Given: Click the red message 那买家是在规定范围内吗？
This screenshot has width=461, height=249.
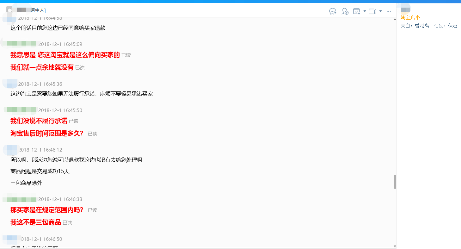Looking at the screenshot, I should tap(47, 210).
